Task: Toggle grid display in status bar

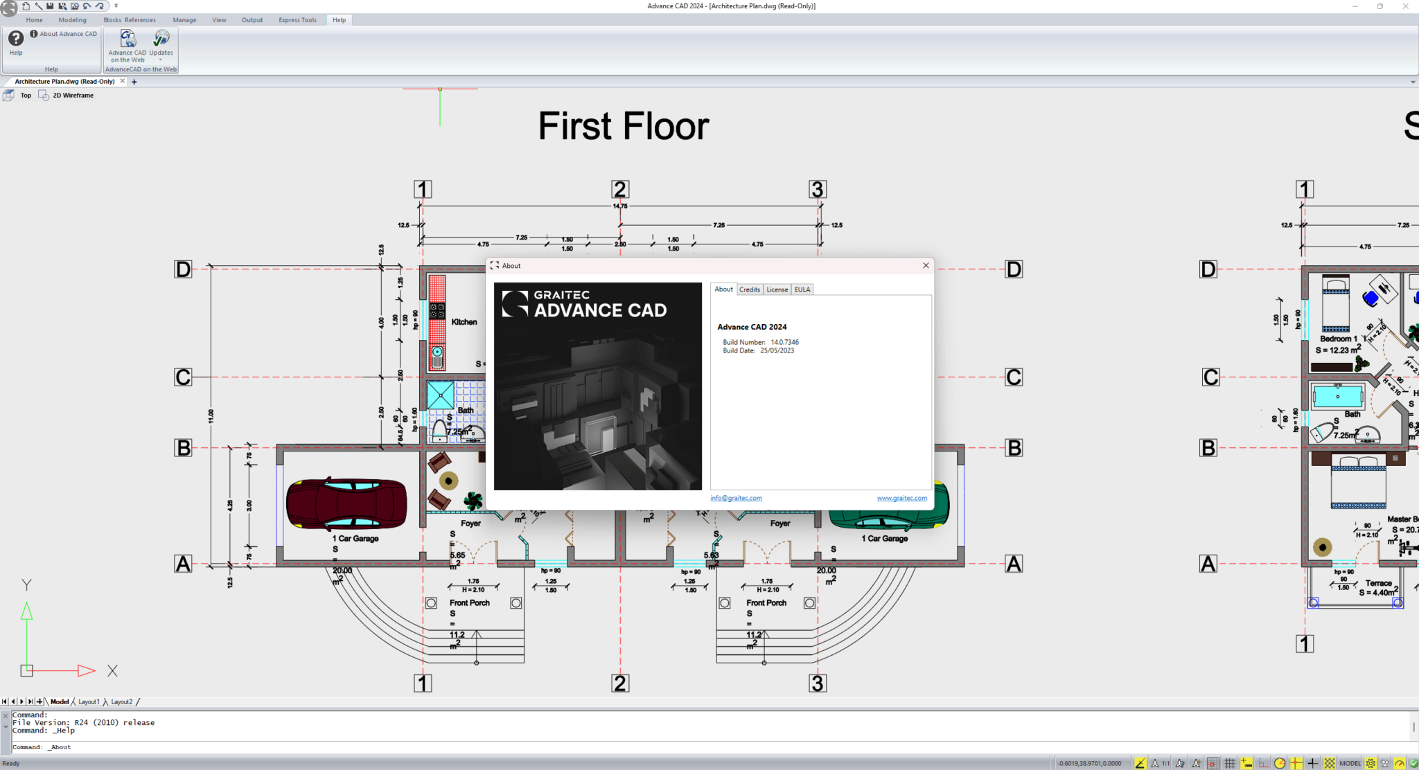Action: 1229,763
